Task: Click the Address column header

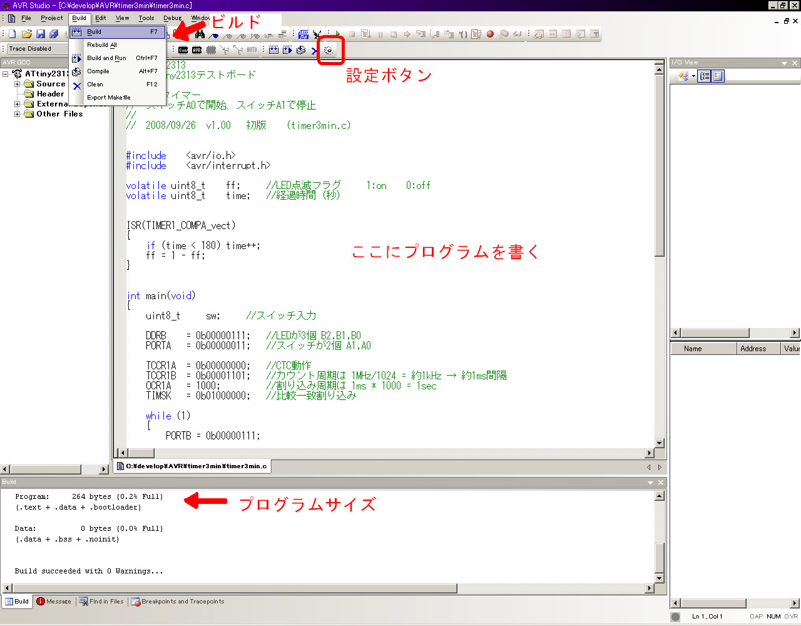Action: 758,349
